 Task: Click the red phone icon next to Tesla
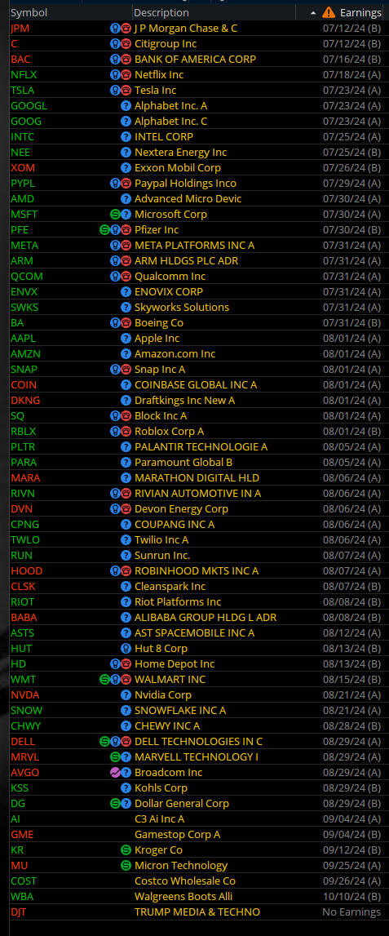[x=126, y=90]
